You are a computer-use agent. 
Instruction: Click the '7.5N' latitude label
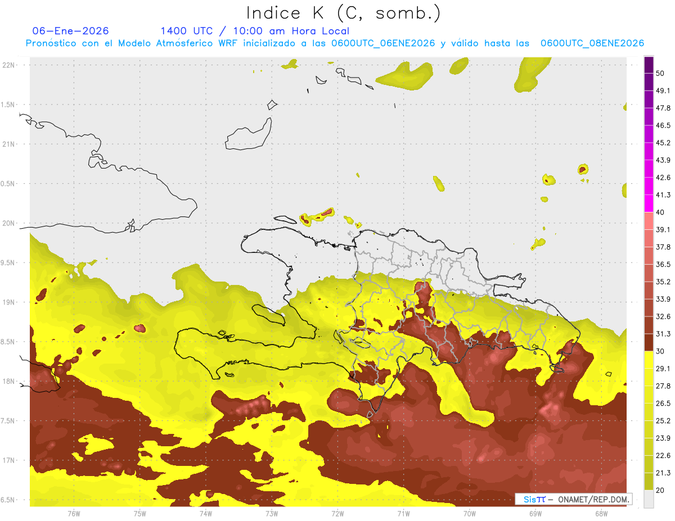click(8, 420)
